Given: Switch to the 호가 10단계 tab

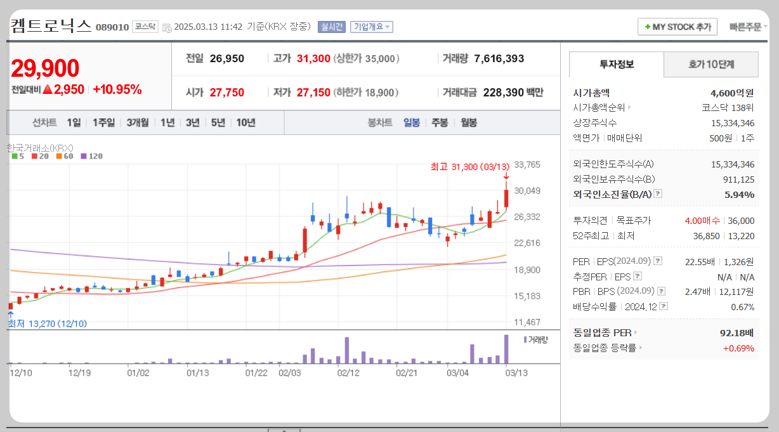Looking at the screenshot, I should click(x=710, y=65).
